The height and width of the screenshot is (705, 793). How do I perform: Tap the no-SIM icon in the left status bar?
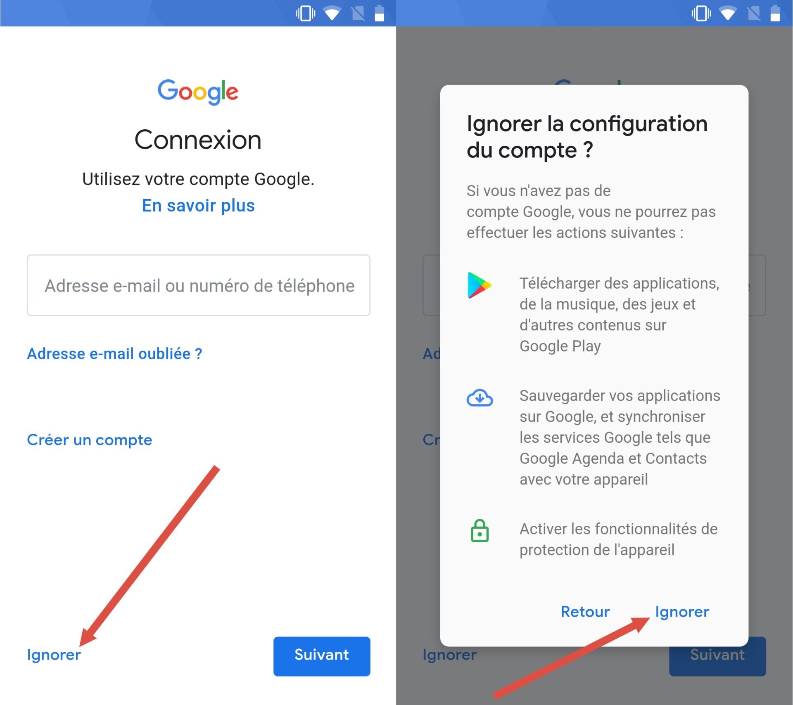(x=358, y=14)
